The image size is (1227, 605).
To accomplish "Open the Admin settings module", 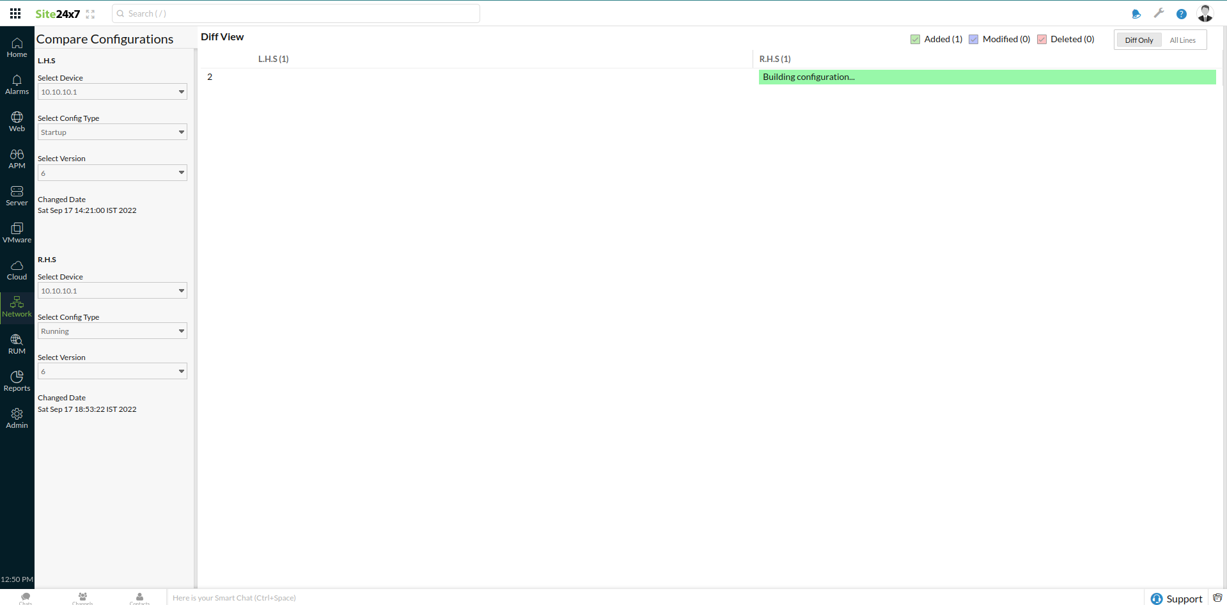I will pyautogui.click(x=17, y=417).
